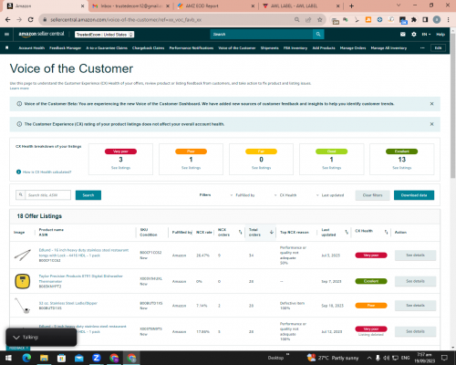Open a new browser tab

[x=351, y=5]
